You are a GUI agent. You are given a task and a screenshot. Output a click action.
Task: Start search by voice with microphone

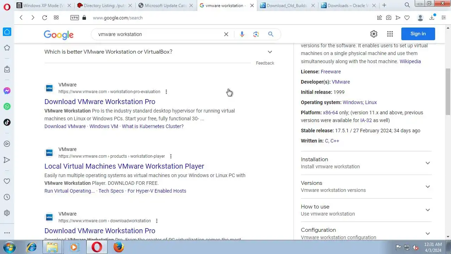coord(242,34)
